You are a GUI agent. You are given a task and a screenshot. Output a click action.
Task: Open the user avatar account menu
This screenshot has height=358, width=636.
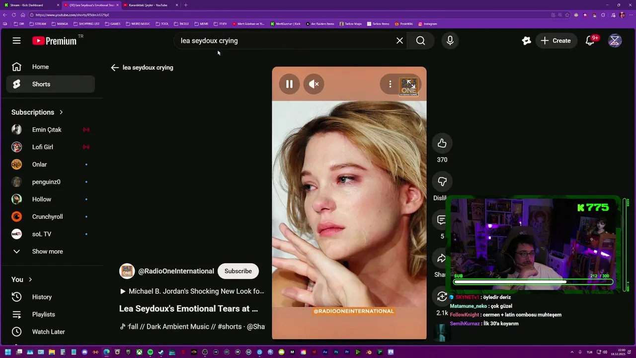(615, 41)
